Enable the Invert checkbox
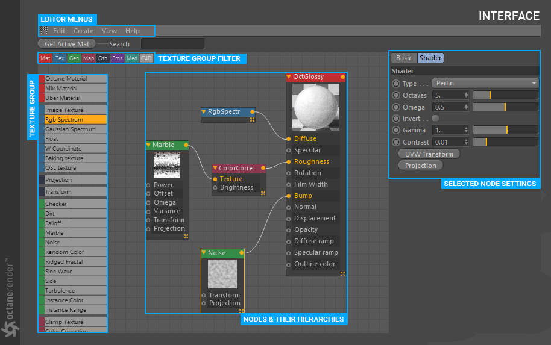 436,119
